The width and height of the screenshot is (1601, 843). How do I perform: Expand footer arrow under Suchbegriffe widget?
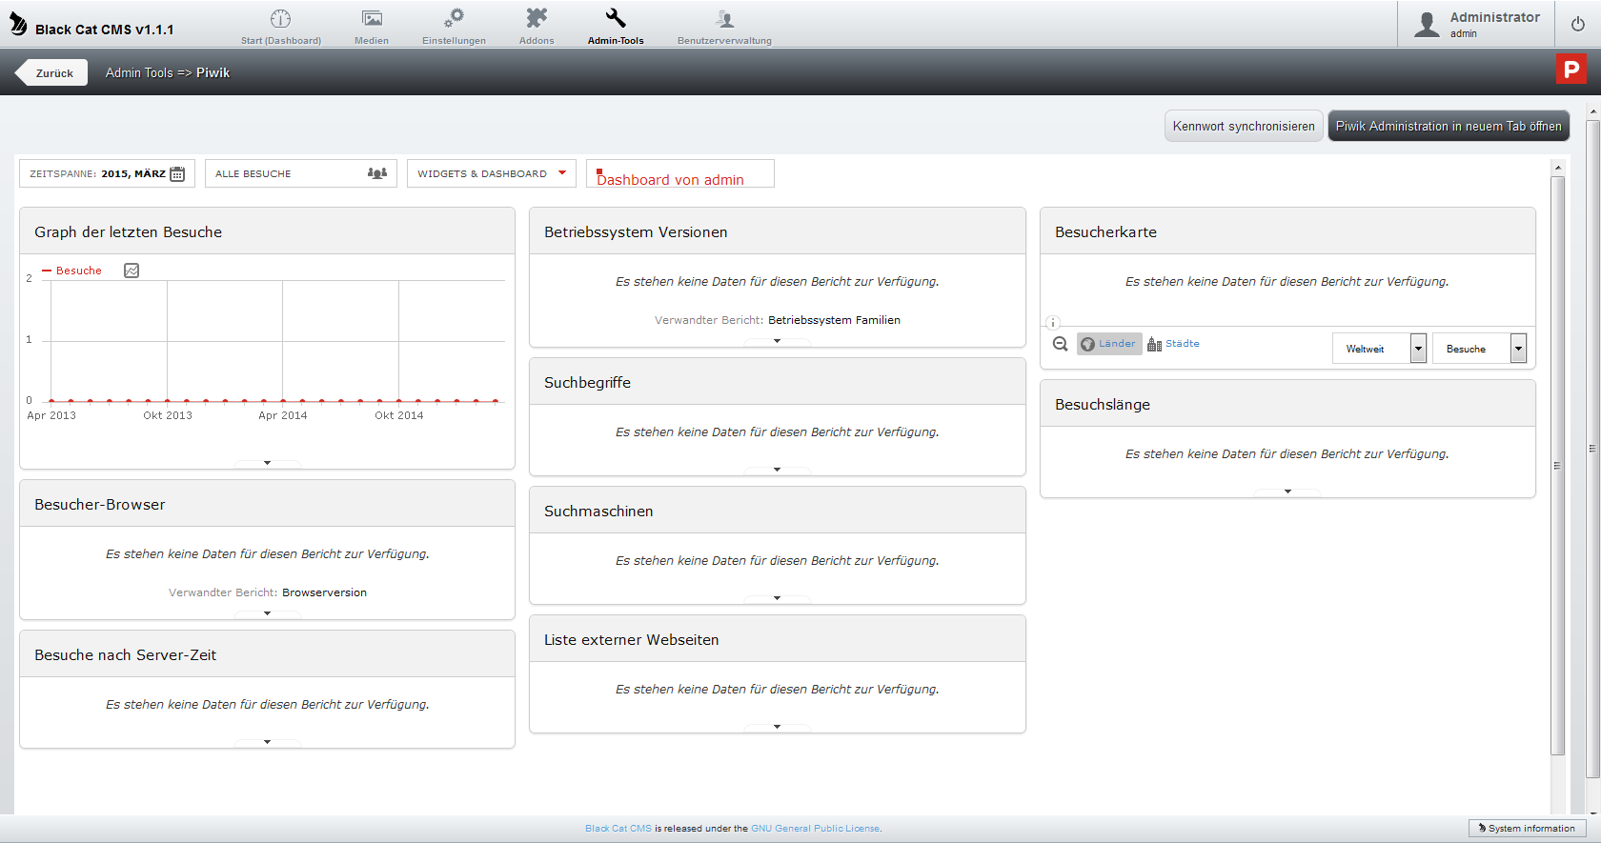click(778, 470)
